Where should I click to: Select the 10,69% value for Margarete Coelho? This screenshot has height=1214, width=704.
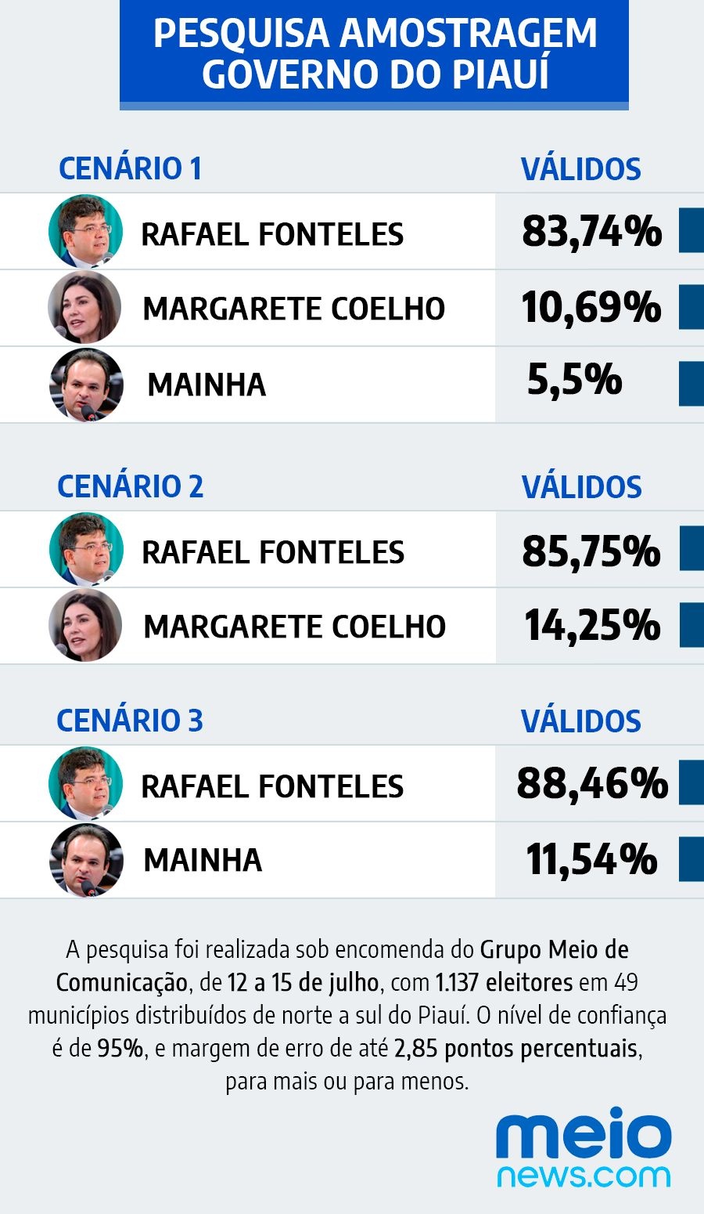tap(591, 307)
